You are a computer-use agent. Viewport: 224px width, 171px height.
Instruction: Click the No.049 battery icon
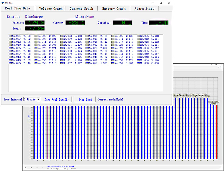click(x=10, y=60)
